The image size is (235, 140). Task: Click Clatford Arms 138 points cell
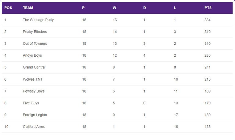click(x=207, y=127)
